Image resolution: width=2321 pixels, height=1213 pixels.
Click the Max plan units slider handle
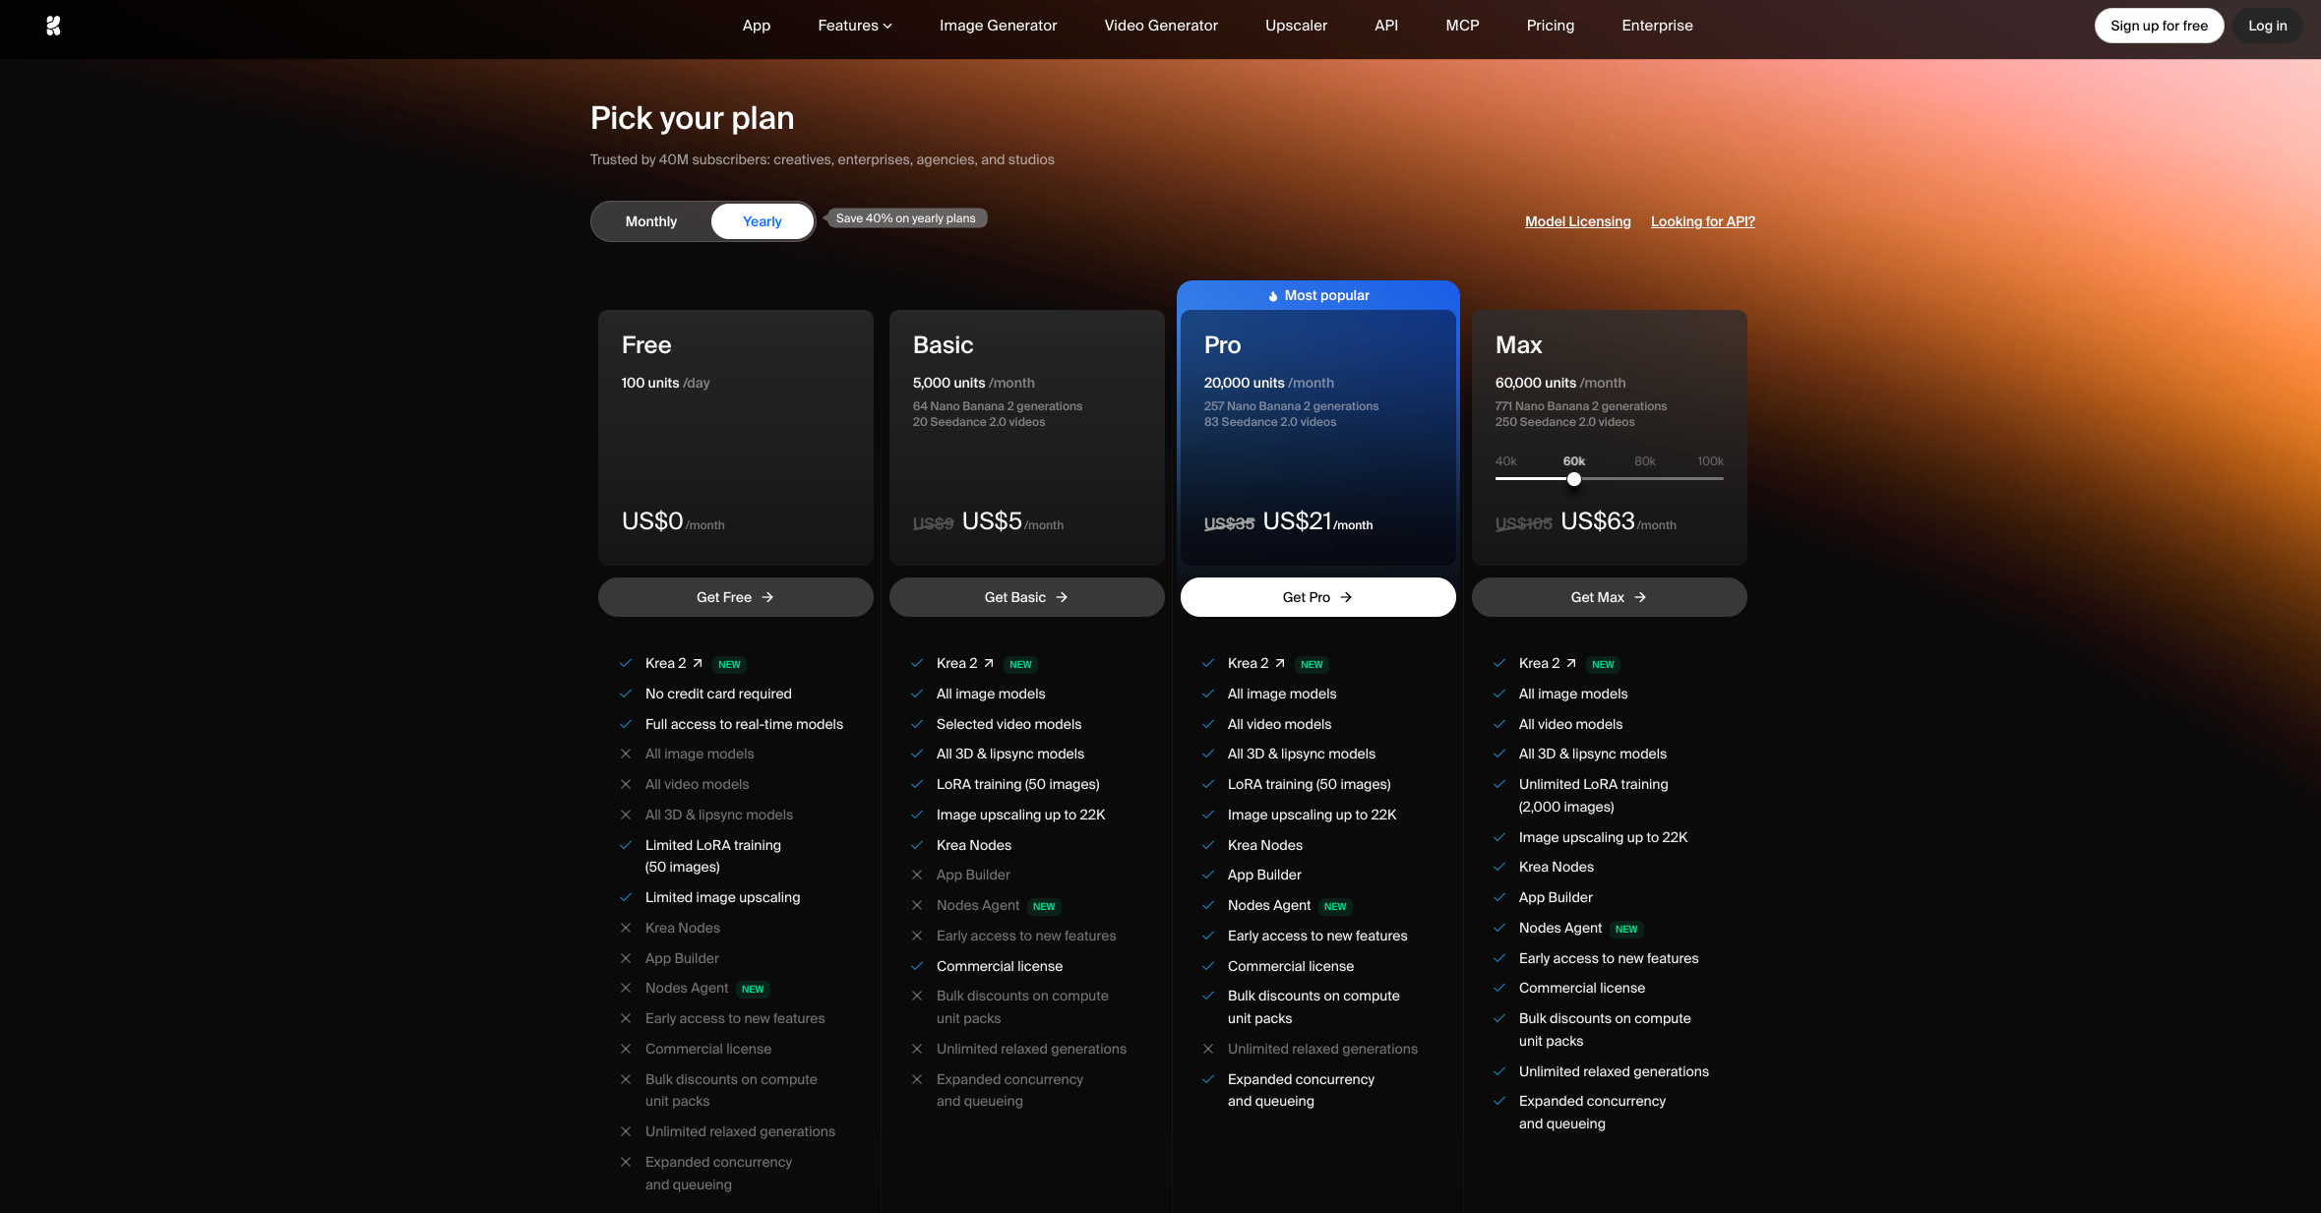tap(1574, 479)
